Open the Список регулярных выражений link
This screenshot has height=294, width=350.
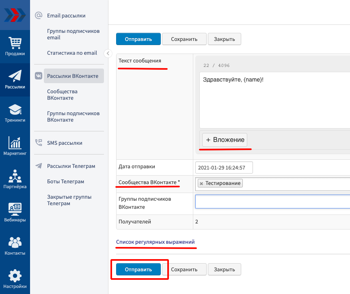pos(155,242)
